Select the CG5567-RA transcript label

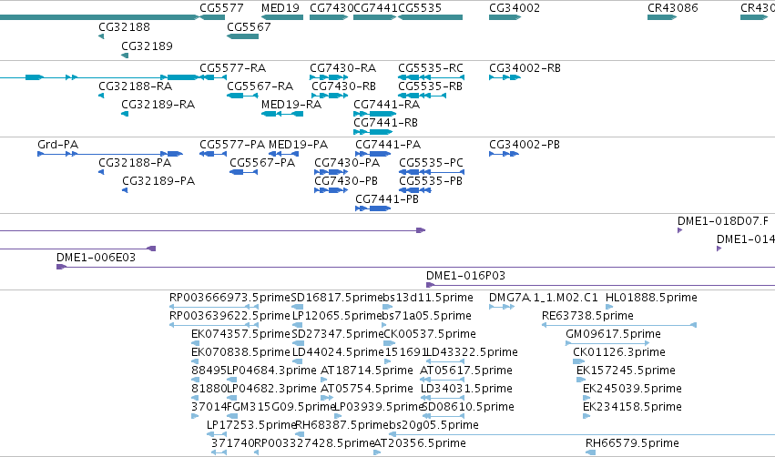point(260,86)
